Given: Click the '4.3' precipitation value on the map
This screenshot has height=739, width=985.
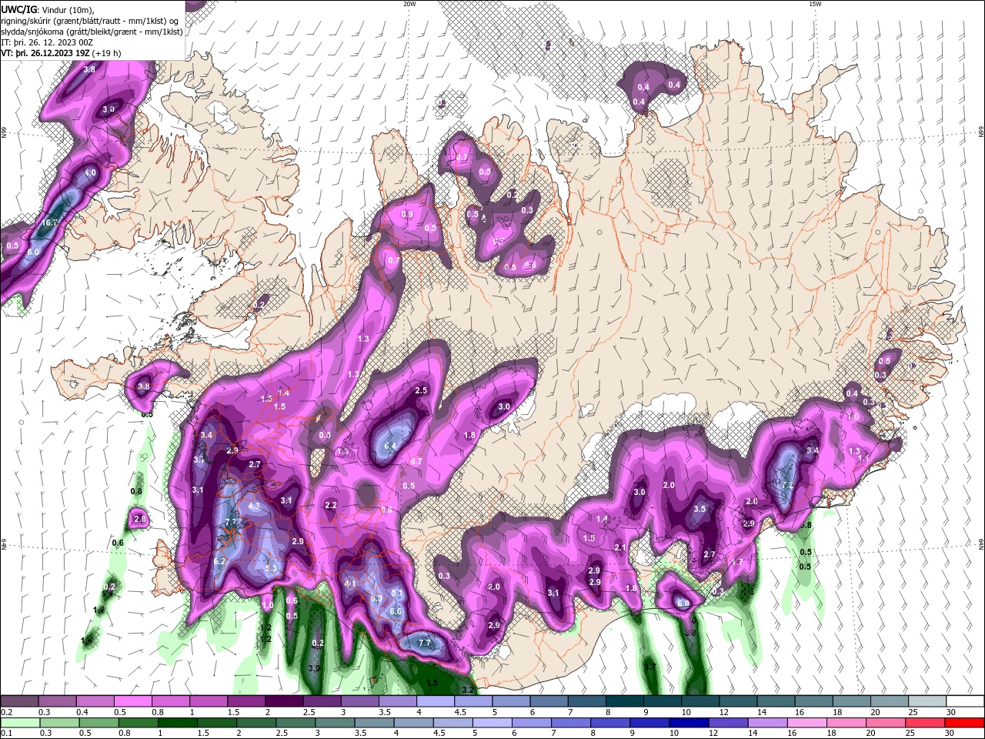Looking at the screenshot, I should point(255,507).
